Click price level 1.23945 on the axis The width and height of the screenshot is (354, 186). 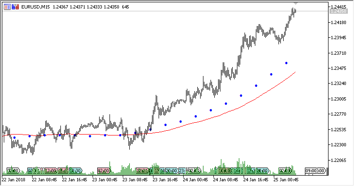click(338, 37)
